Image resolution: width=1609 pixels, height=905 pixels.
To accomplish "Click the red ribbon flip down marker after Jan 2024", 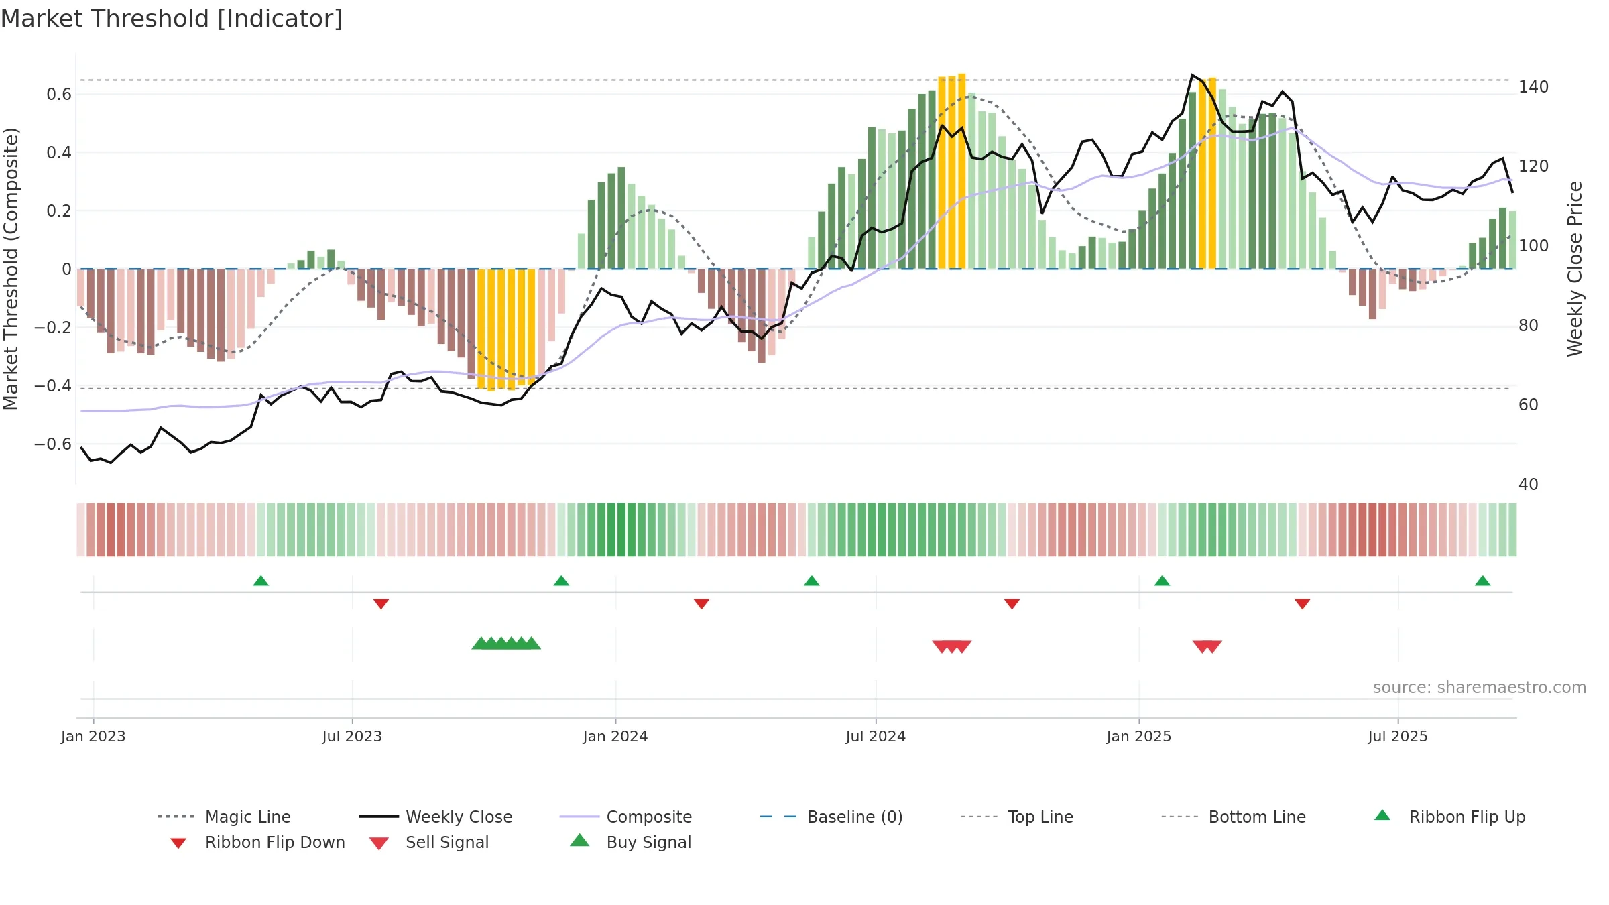I will [x=701, y=604].
